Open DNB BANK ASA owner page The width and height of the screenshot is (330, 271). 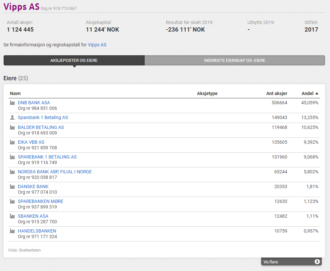(34, 103)
